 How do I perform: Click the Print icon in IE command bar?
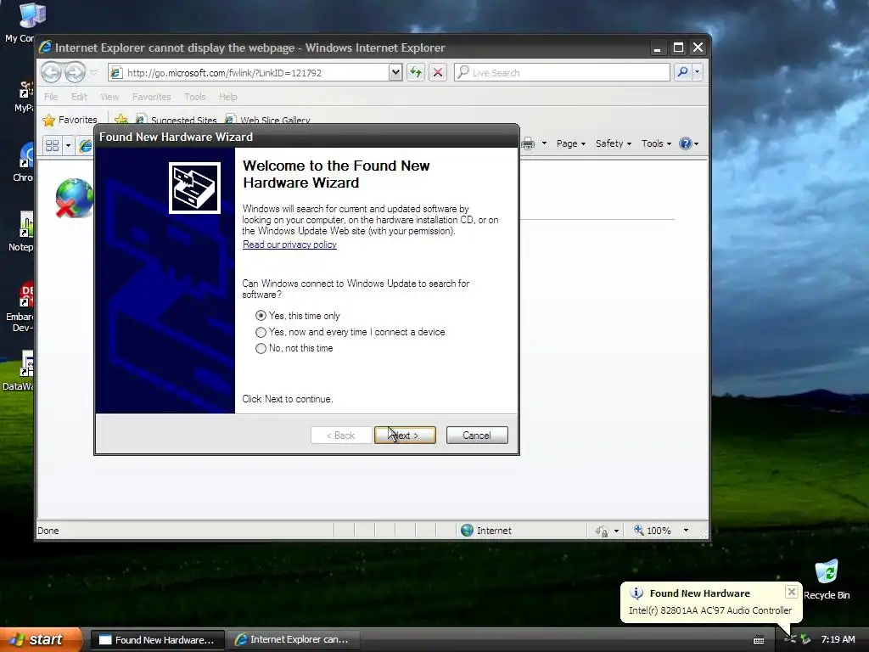[528, 143]
